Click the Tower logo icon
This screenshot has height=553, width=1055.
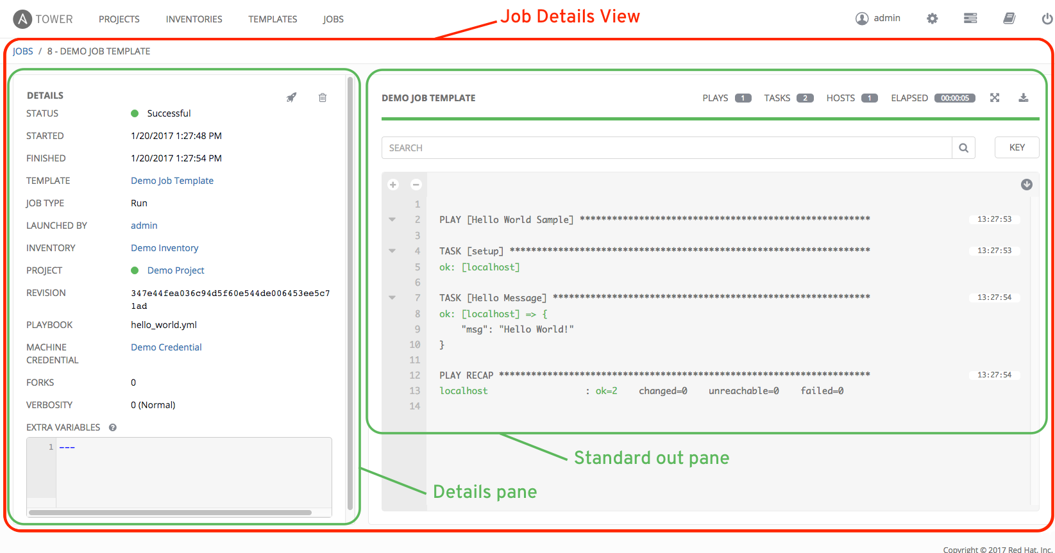coord(22,19)
